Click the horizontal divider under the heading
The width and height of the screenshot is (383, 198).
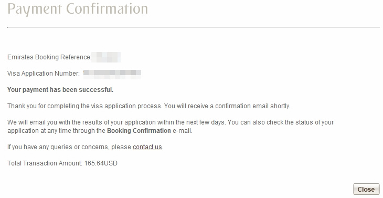click(194, 27)
